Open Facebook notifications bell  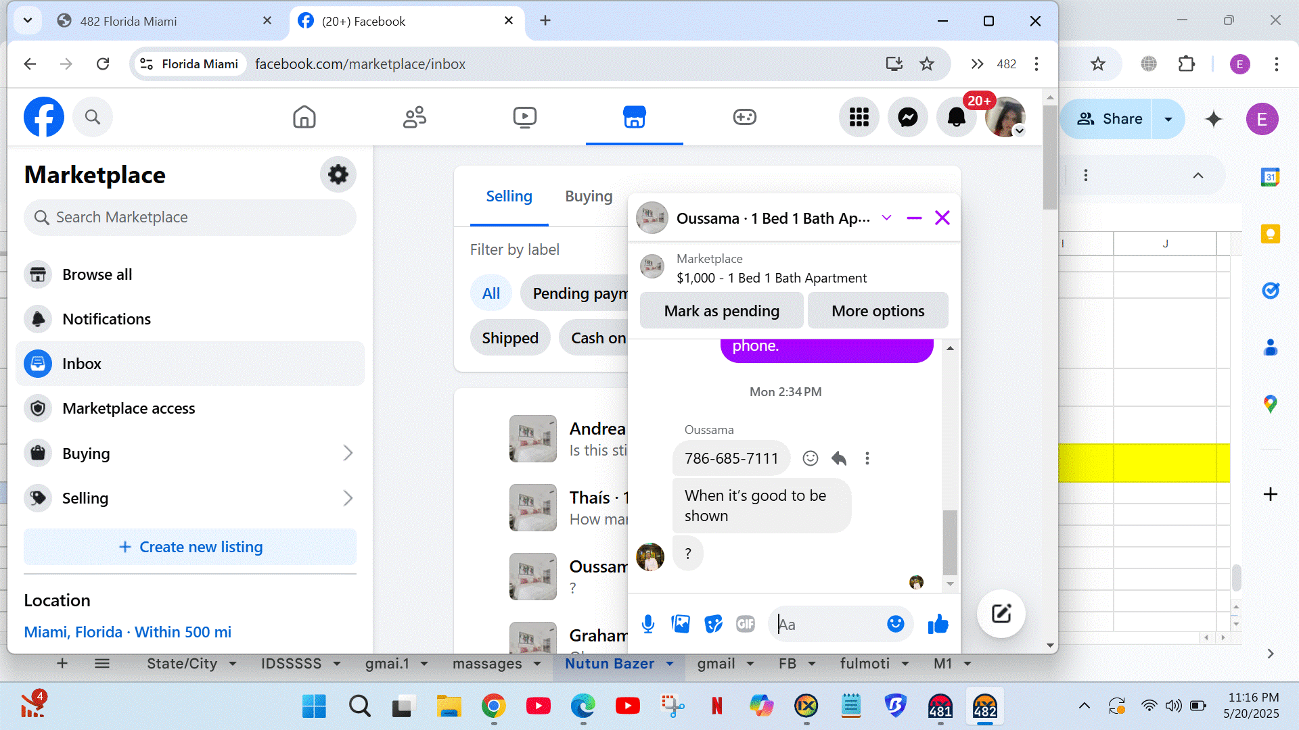[956, 118]
